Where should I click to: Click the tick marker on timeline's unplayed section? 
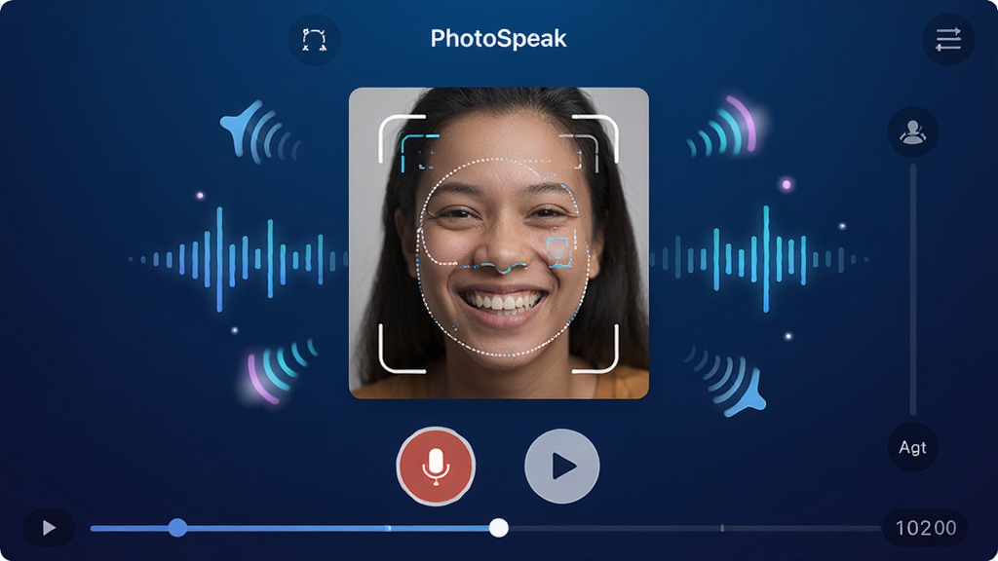click(722, 527)
